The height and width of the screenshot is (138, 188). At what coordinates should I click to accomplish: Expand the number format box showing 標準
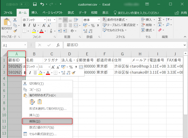(x=99, y=20)
